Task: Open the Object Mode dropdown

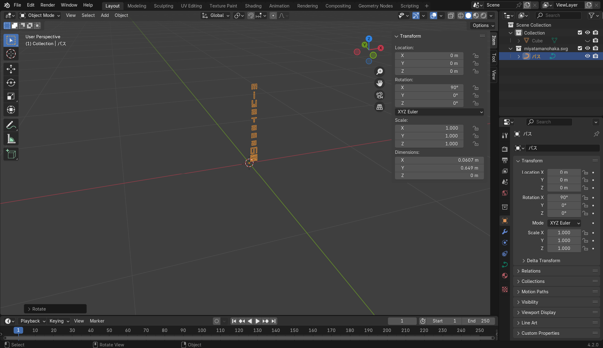Action: click(x=40, y=15)
